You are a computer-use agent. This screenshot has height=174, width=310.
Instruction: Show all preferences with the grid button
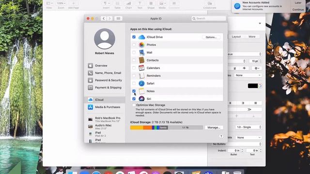pos(118,18)
